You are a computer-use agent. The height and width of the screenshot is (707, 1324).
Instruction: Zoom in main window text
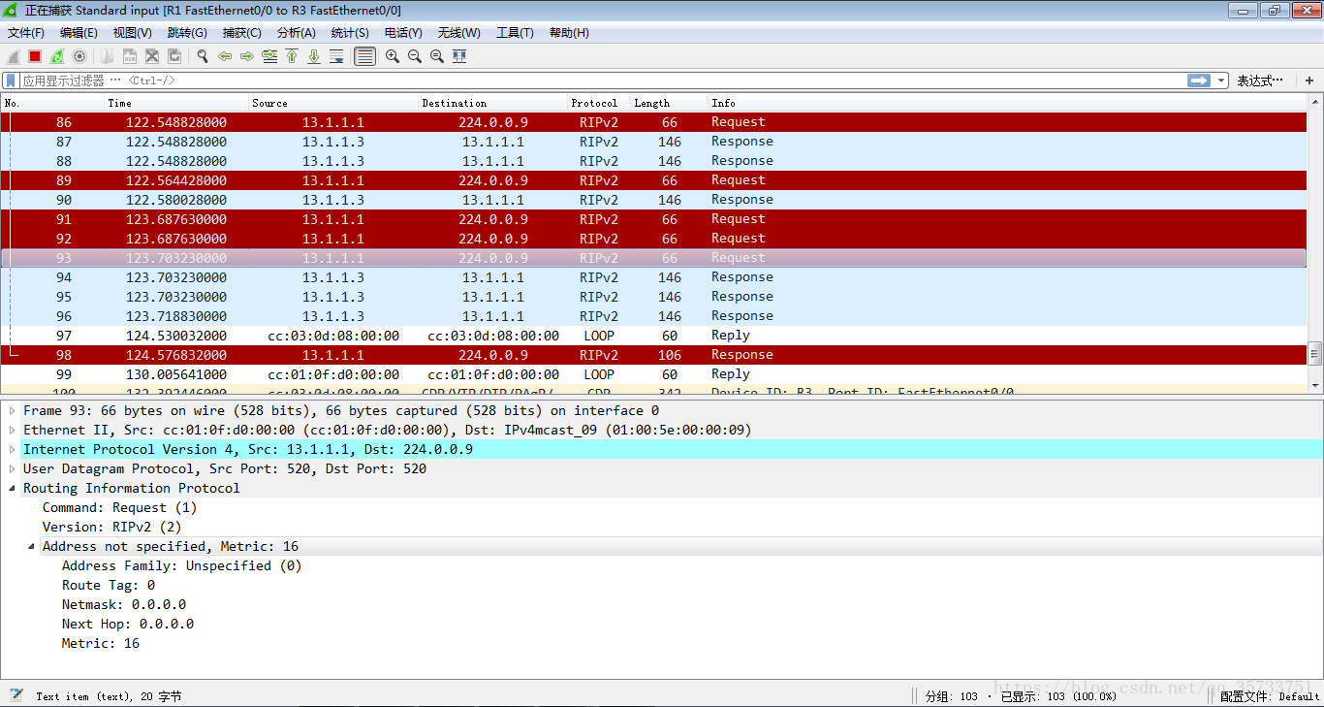coord(393,56)
